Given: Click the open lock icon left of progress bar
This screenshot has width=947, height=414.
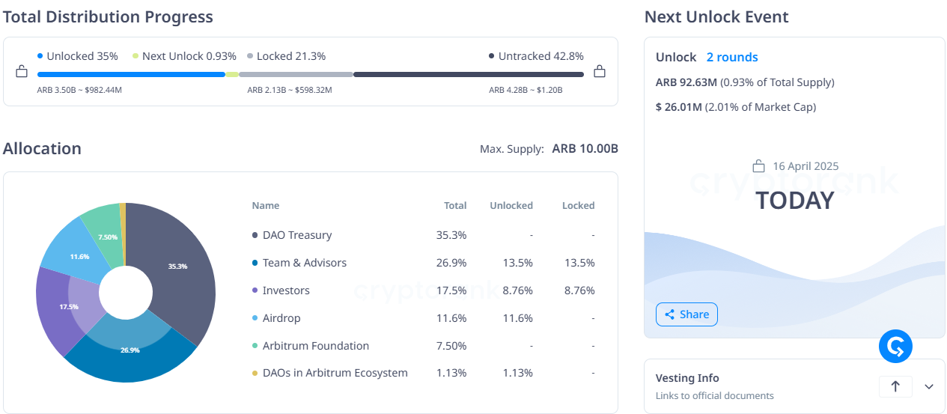Looking at the screenshot, I should tap(22, 72).
